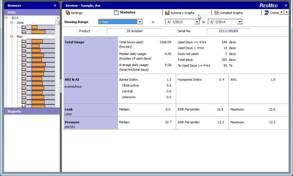Screen dimensions: 293x176
Task: Click the graph icon for May 26
Action: pyautogui.click(x=24, y=65)
